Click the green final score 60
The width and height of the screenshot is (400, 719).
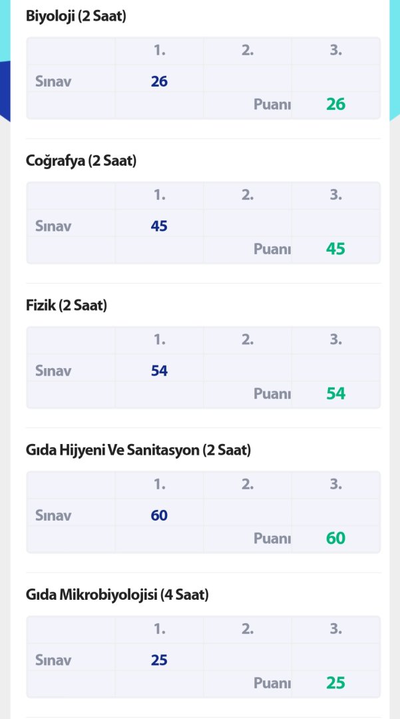[335, 538]
